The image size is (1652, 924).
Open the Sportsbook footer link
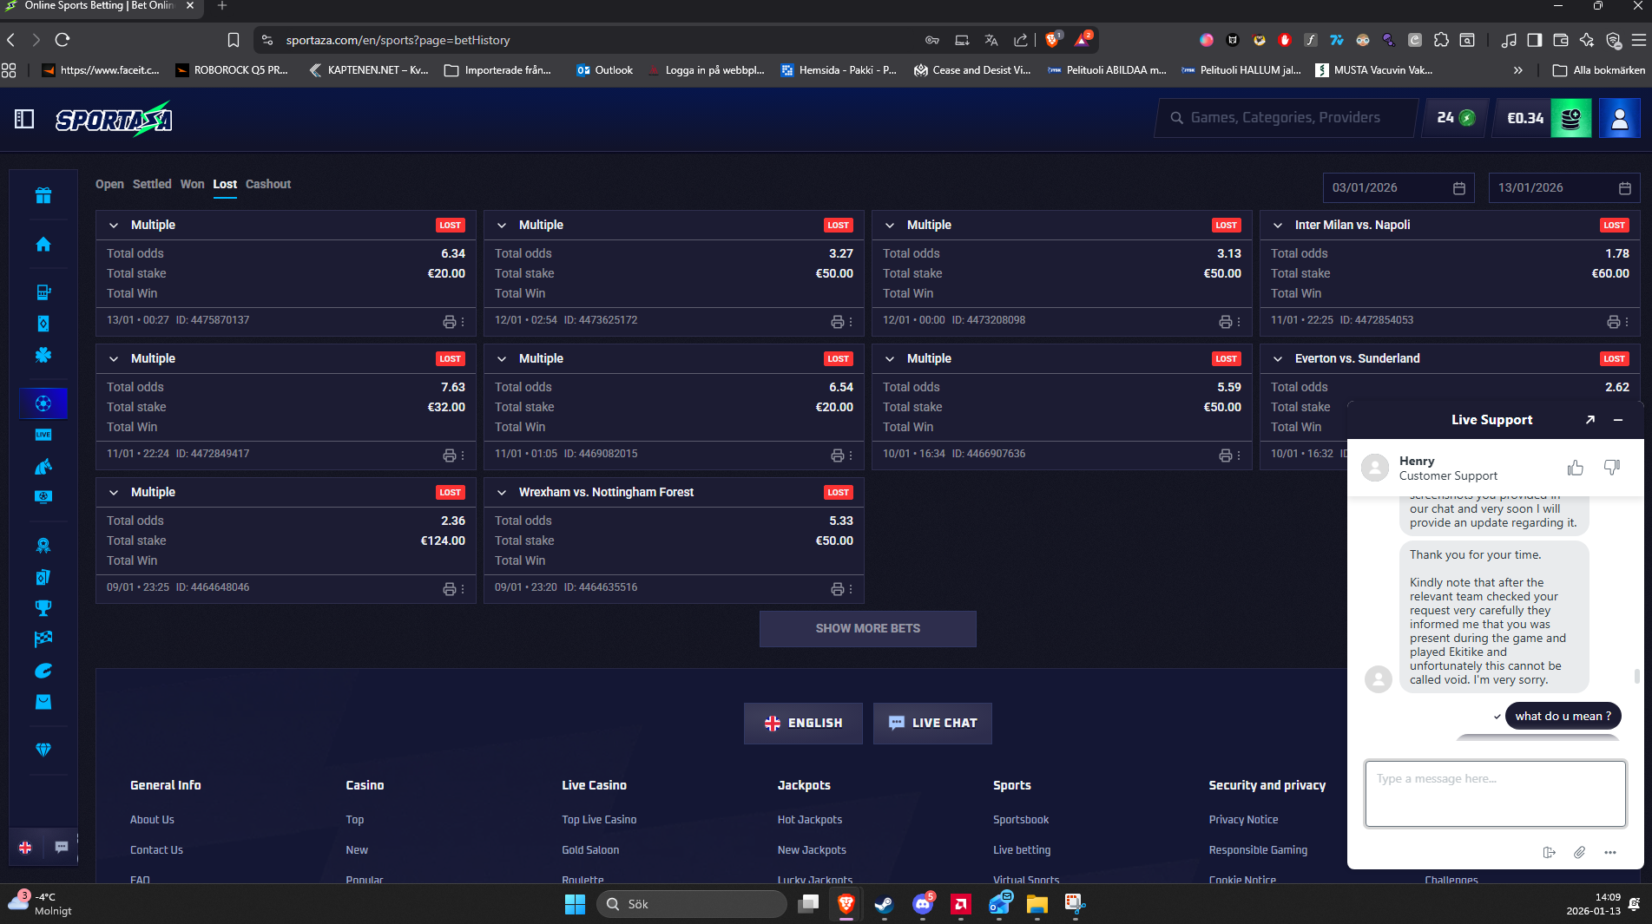[x=1021, y=820]
